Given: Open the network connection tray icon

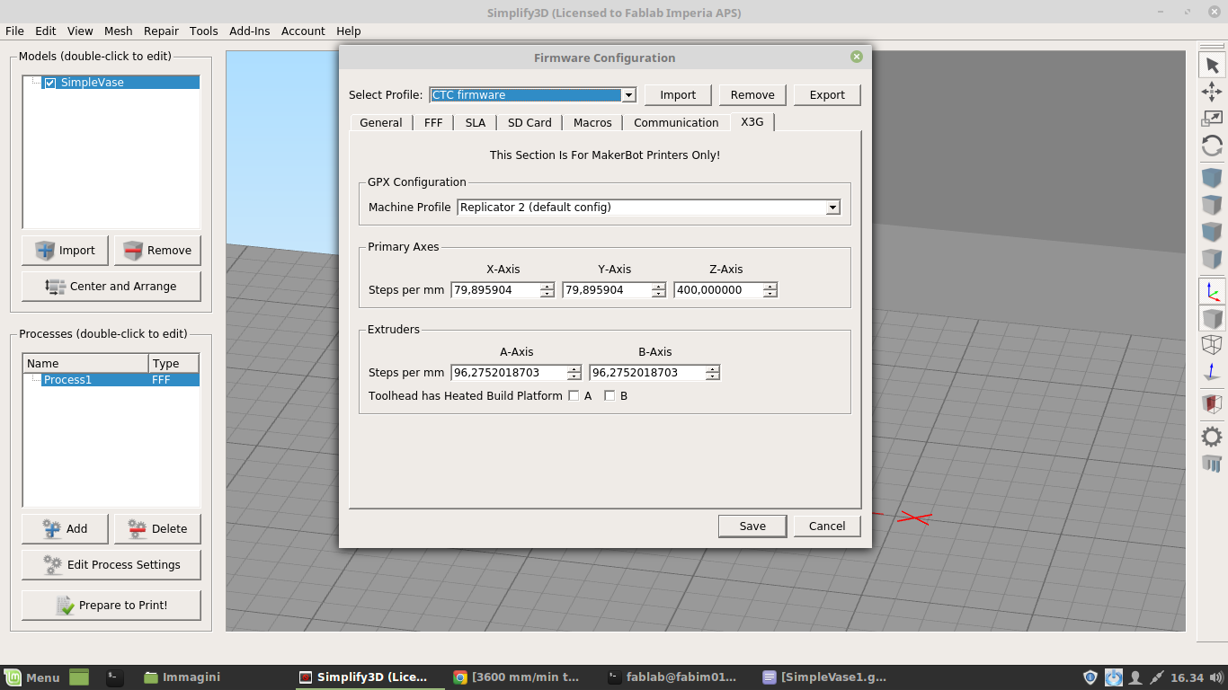Looking at the screenshot, I should 1157,677.
